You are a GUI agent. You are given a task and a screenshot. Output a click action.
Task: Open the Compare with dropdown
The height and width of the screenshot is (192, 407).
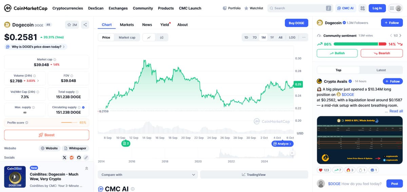click(148, 175)
